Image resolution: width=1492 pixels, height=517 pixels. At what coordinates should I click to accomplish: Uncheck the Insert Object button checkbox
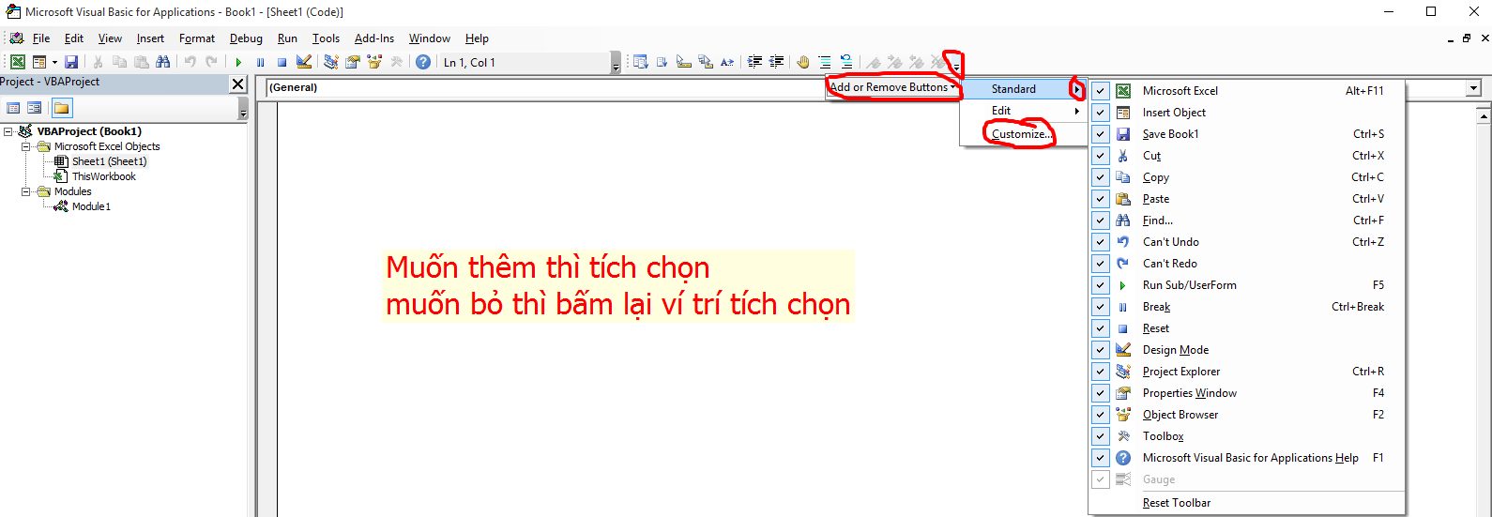(1101, 113)
